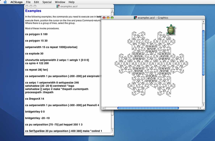Click the Graphics window horizontal scroll right arrow
This screenshot has height=141, width=215.
(200, 108)
